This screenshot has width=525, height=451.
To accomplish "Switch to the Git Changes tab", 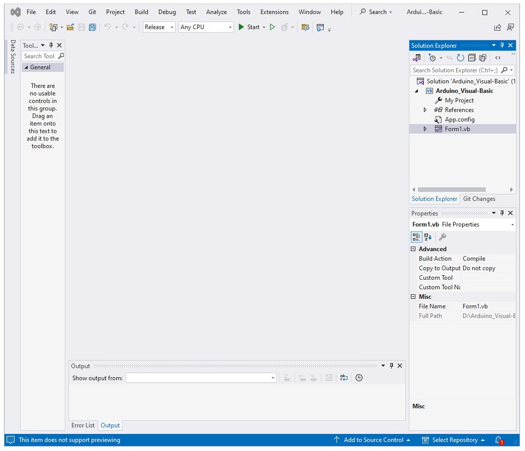I will [479, 199].
